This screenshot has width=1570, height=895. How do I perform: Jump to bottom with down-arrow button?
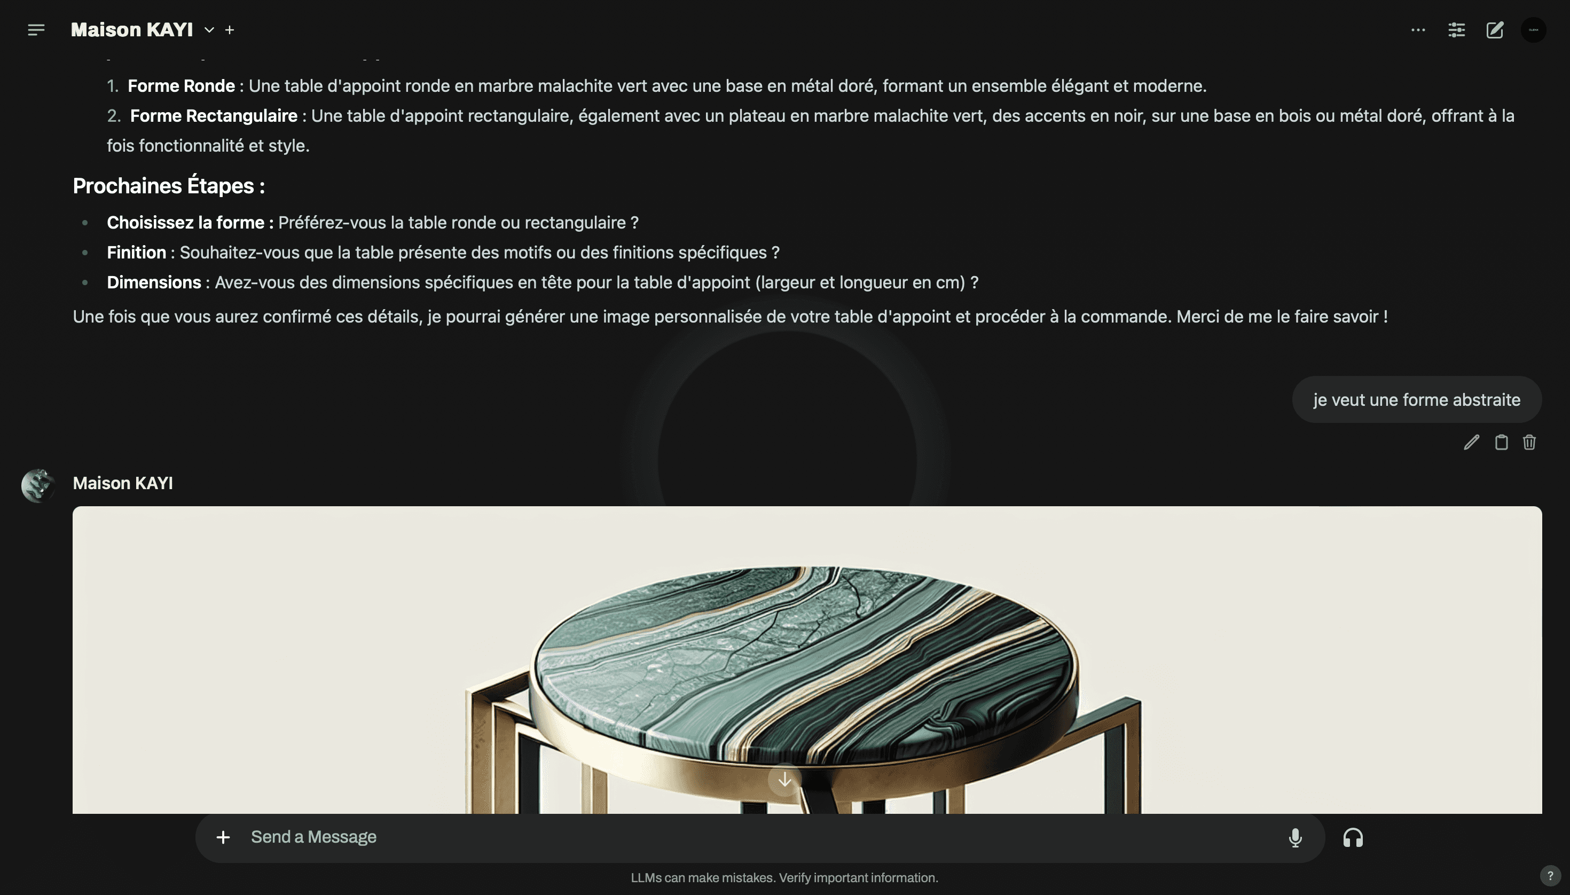(x=785, y=780)
